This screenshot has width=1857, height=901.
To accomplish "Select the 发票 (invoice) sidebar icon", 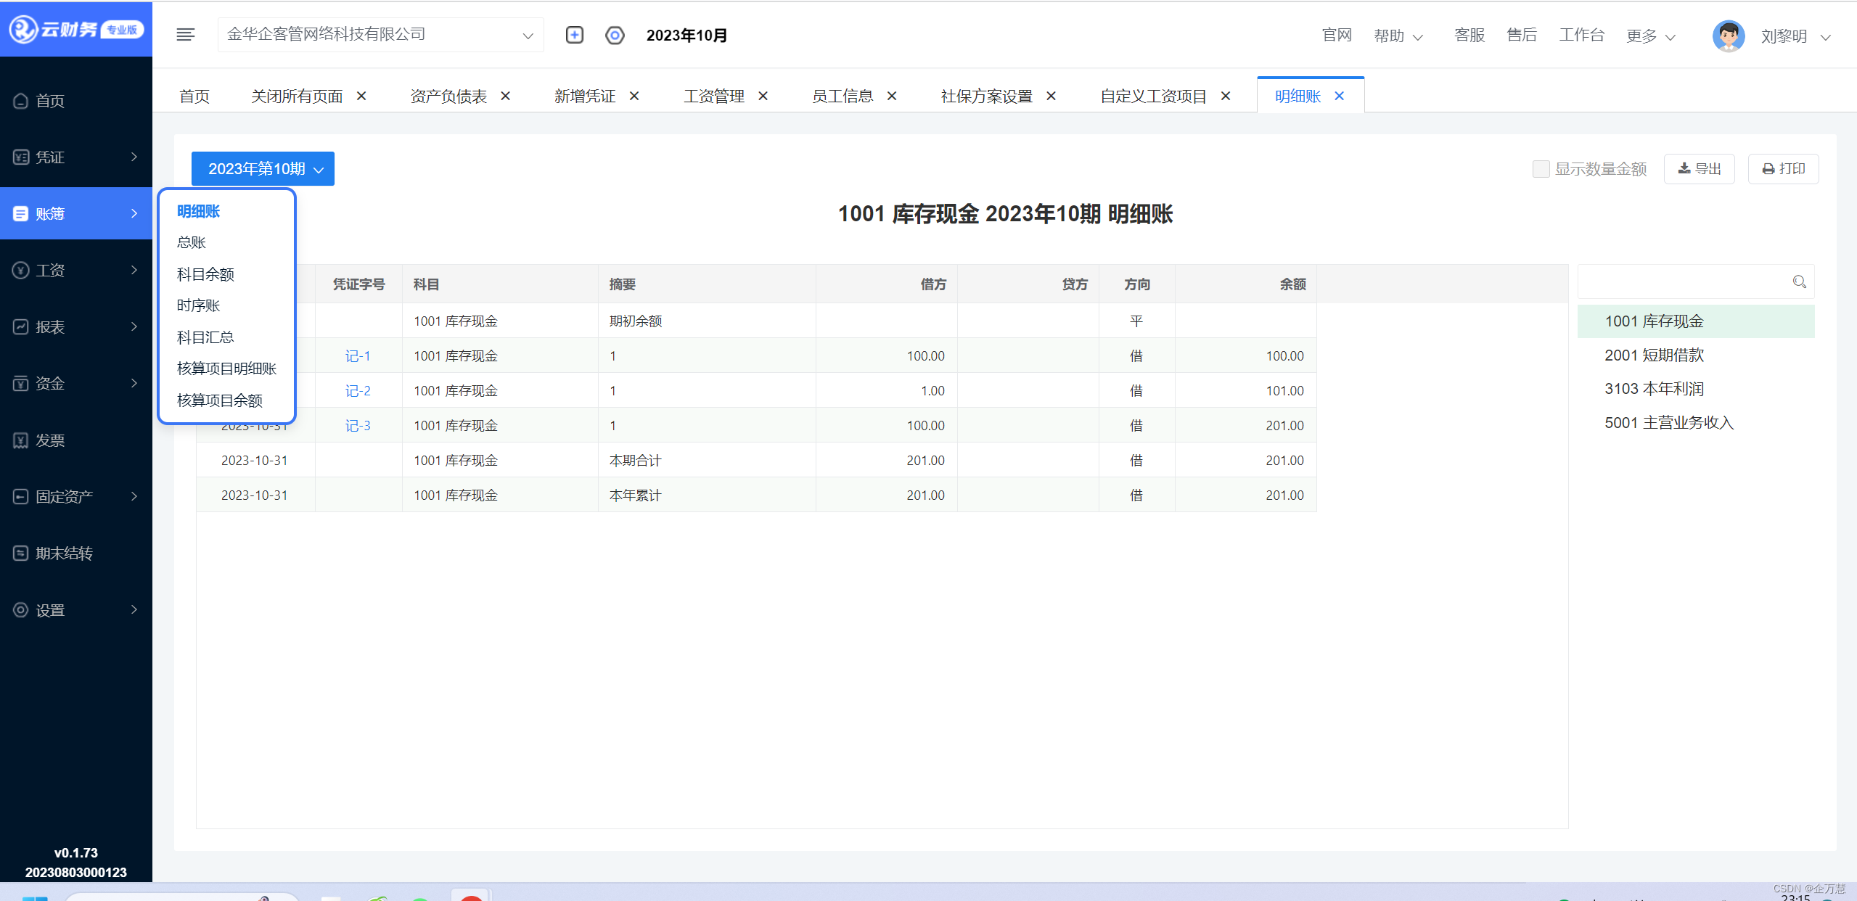I will 20,440.
